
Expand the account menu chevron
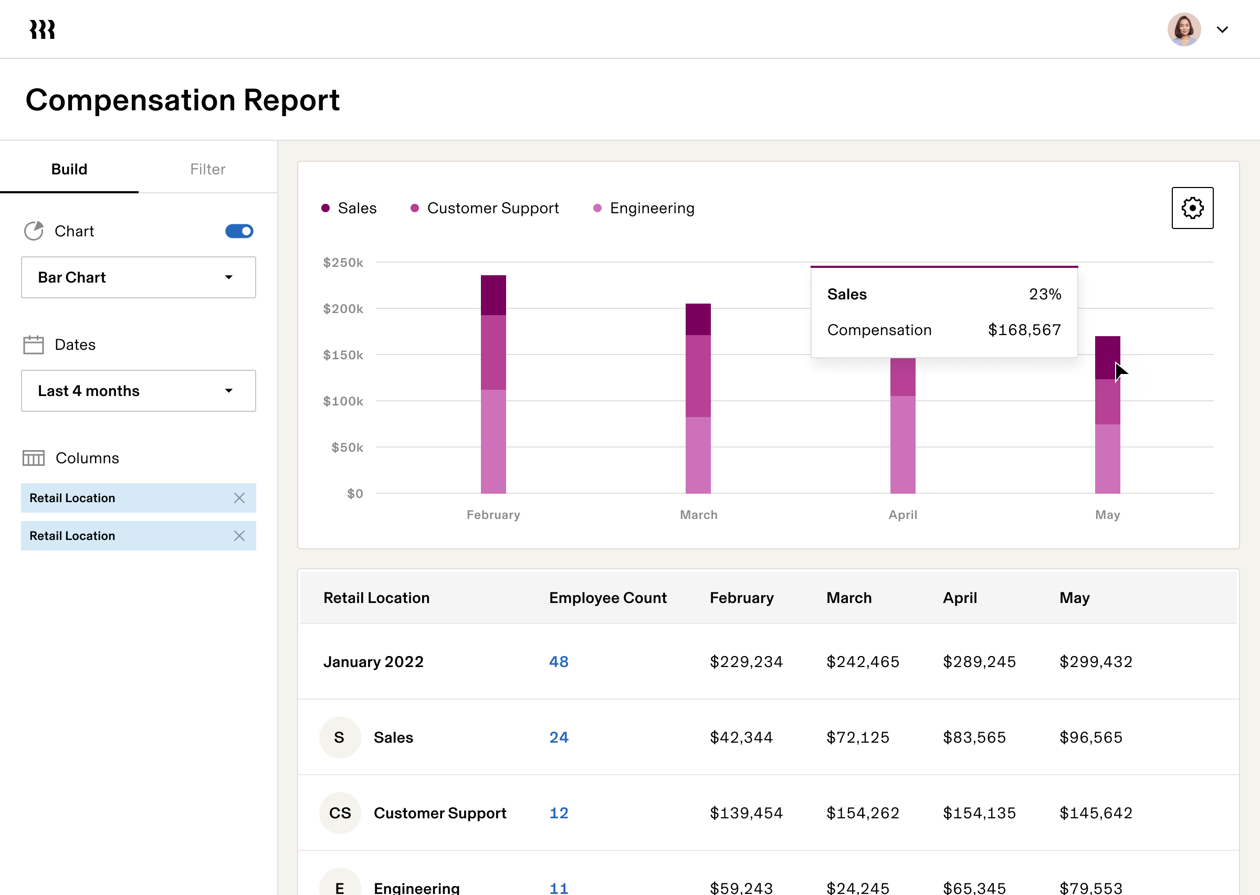click(x=1223, y=29)
